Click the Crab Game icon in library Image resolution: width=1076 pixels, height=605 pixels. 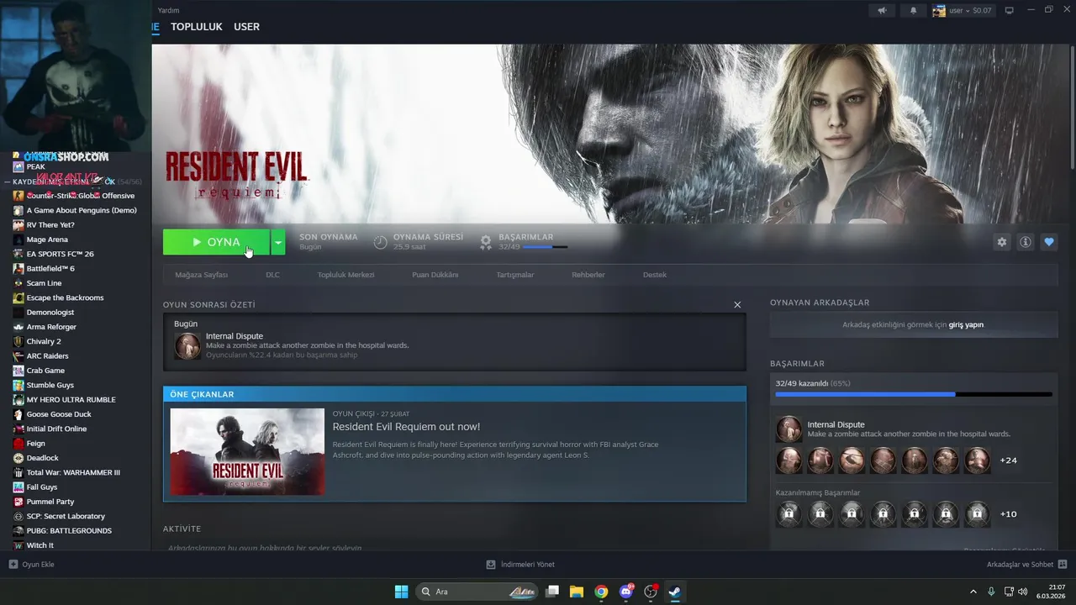coord(18,371)
